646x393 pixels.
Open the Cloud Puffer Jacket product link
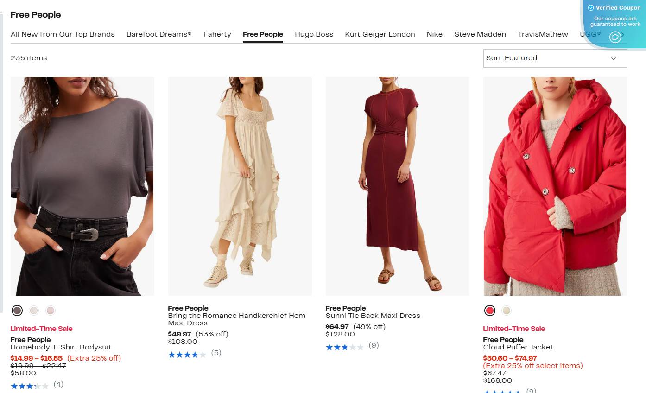[518, 347]
